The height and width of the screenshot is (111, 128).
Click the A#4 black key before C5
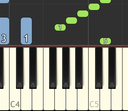point(79,68)
